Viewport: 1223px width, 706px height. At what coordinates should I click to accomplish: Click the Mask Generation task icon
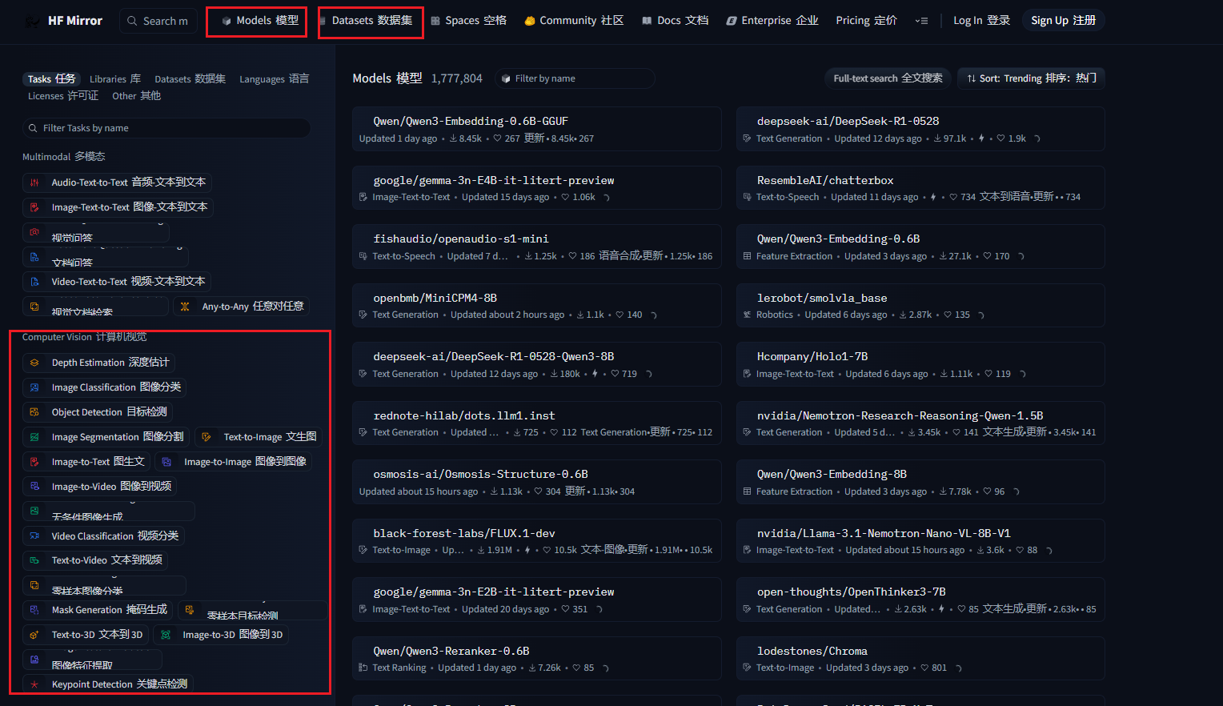pos(34,610)
